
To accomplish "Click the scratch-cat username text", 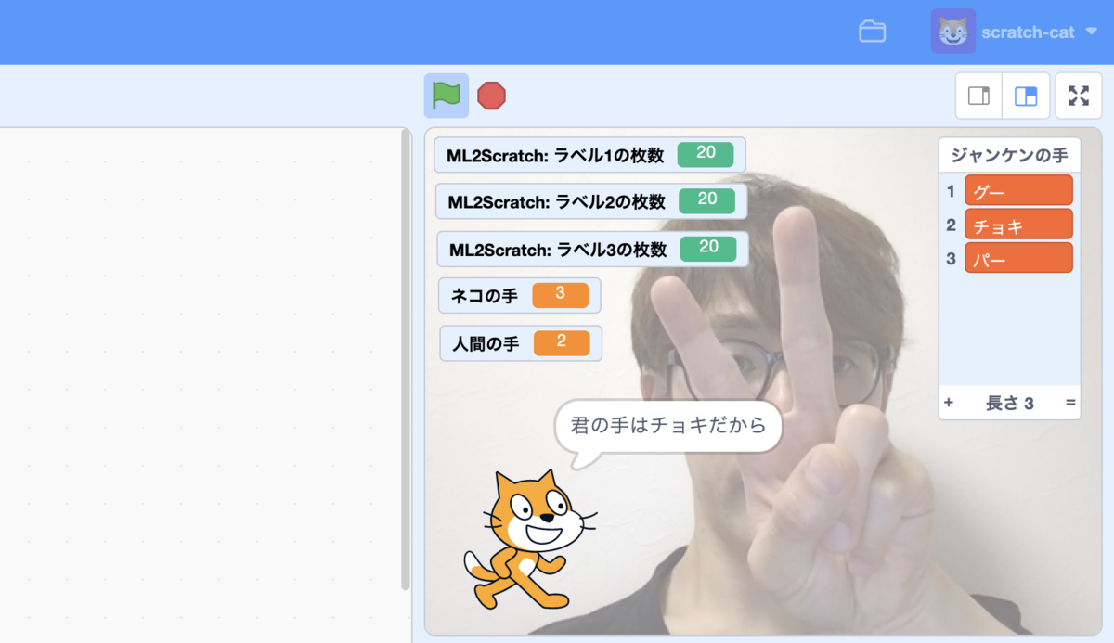I will (x=1028, y=32).
